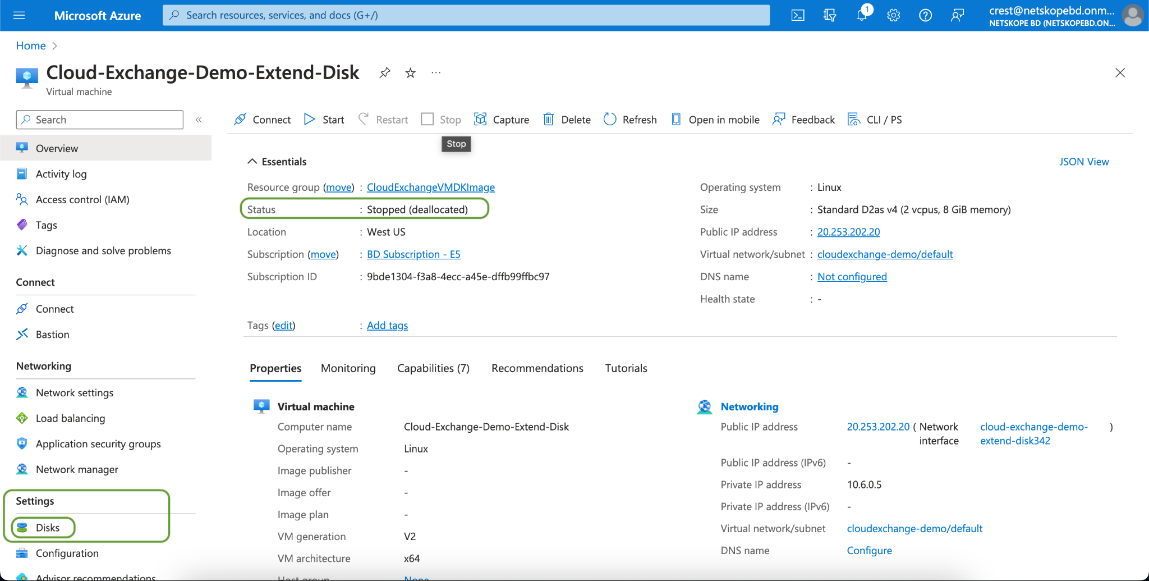1149x581 pixels.
Task: Open CloudExchangeVMDKImage resource group
Action: tap(431, 187)
